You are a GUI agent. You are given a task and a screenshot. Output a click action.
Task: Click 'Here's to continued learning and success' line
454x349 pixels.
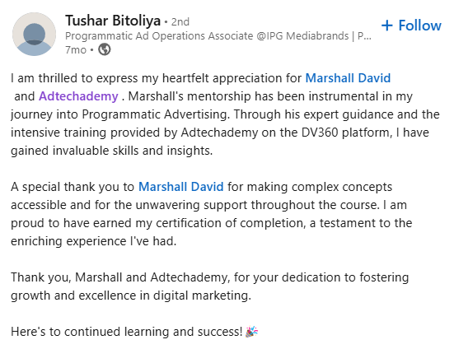click(x=127, y=332)
